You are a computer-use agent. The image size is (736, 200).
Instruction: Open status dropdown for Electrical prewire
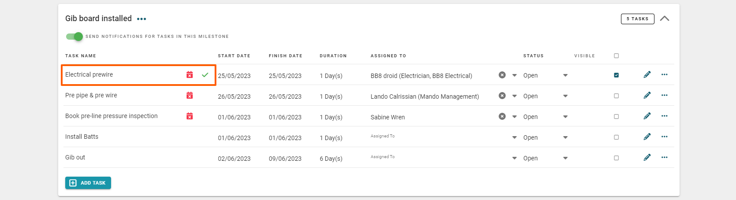pyautogui.click(x=565, y=75)
